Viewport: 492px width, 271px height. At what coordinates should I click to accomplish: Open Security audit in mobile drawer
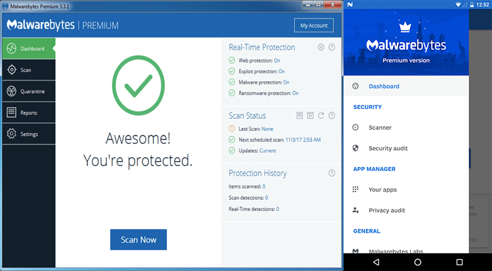click(x=406, y=148)
